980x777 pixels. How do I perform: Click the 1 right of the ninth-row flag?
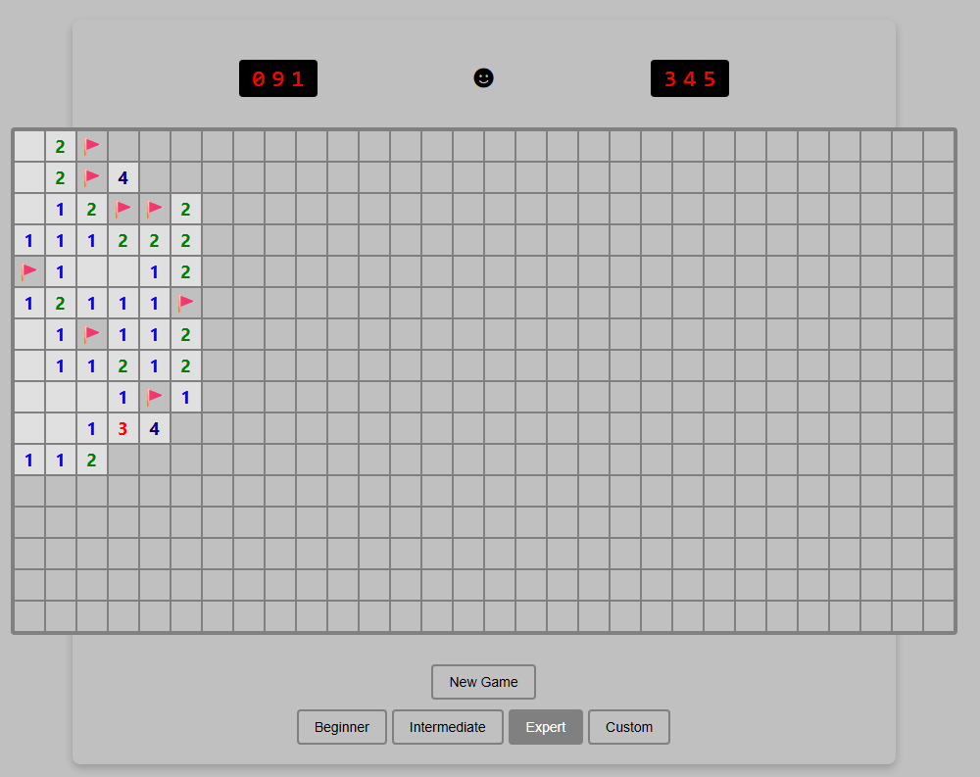pyautogui.click(x=185, y=397)
